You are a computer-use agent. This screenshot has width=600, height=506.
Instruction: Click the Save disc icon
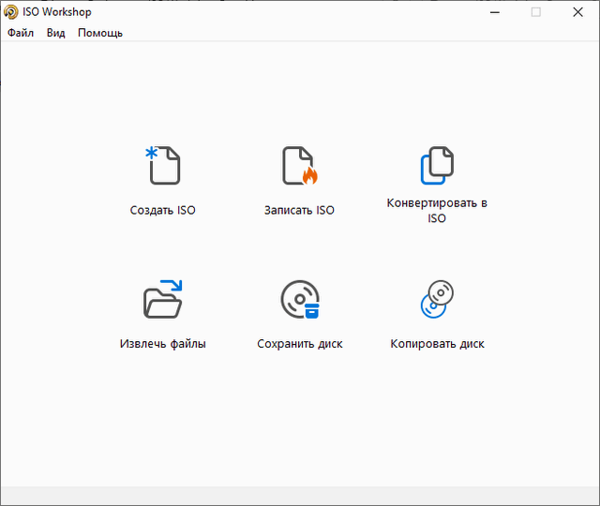(300, 300)
